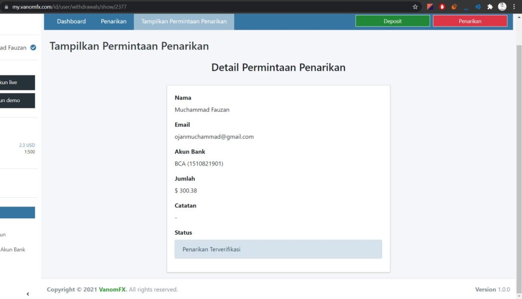Open the Akun live sidebar button
The image size is (522, 299).
point(16,83)
